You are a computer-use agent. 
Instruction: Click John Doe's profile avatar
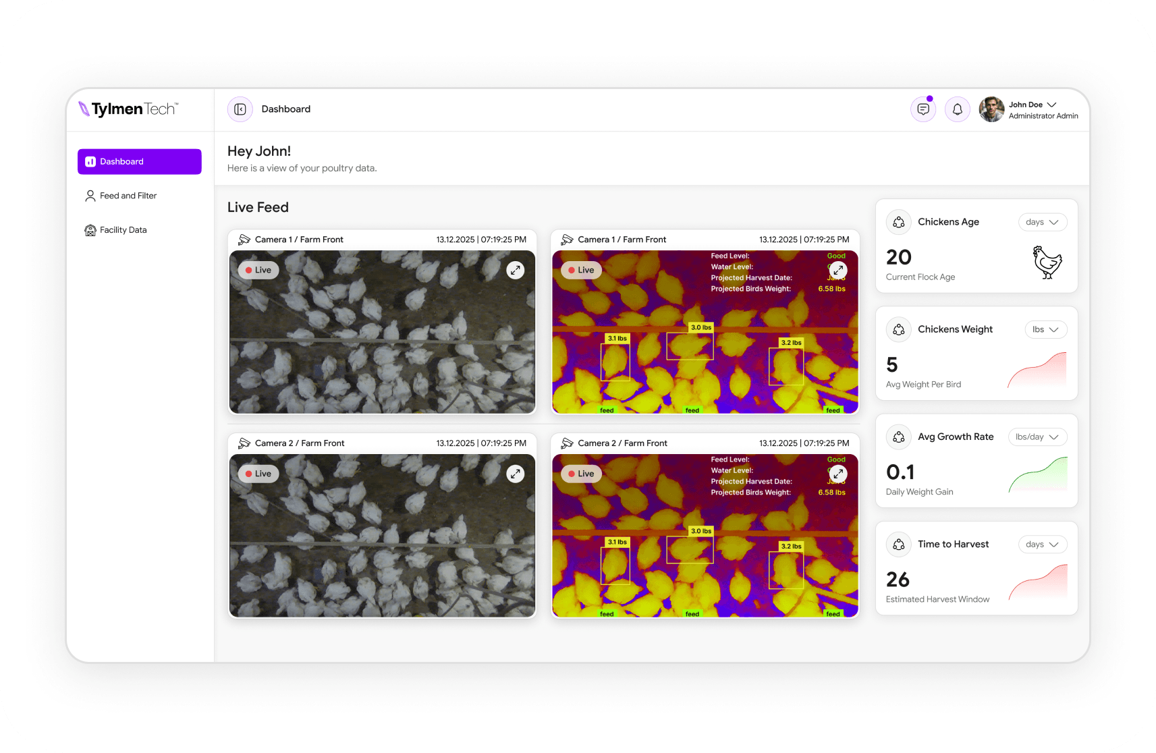[991, 109]
